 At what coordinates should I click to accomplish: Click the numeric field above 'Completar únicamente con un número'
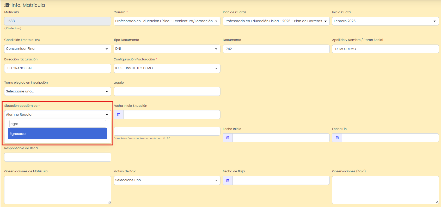tap(167, 131)
